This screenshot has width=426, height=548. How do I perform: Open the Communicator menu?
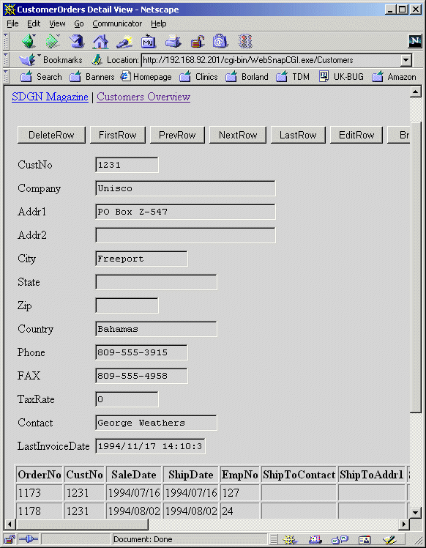click(117, 23)
